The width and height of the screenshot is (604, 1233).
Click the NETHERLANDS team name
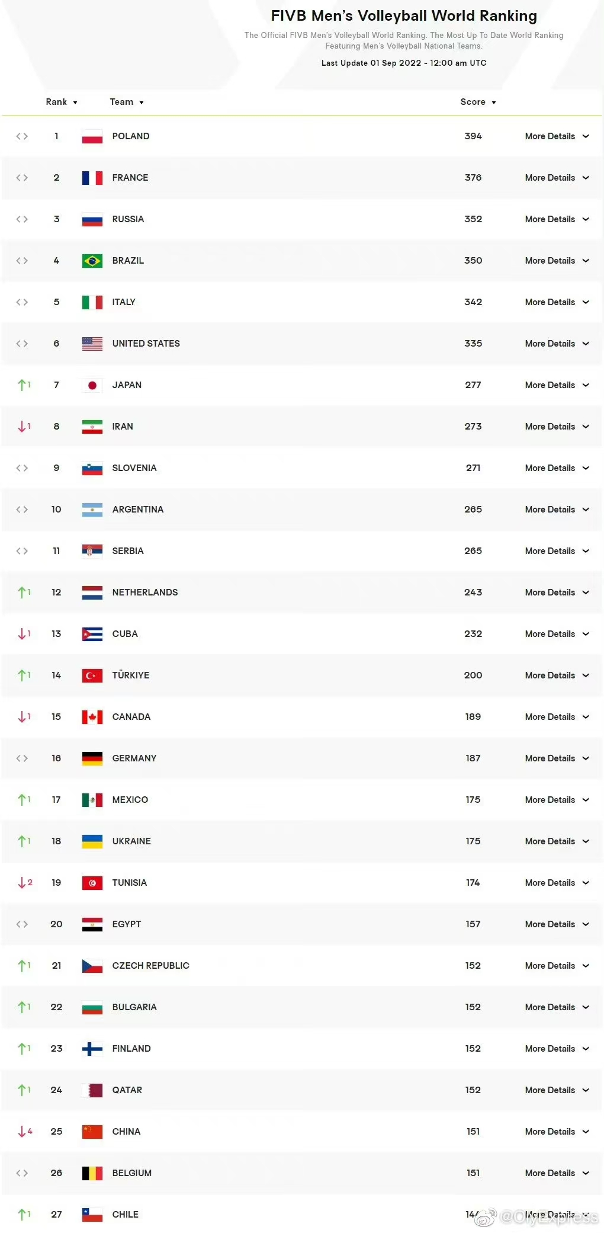click(x=145, y=593)
